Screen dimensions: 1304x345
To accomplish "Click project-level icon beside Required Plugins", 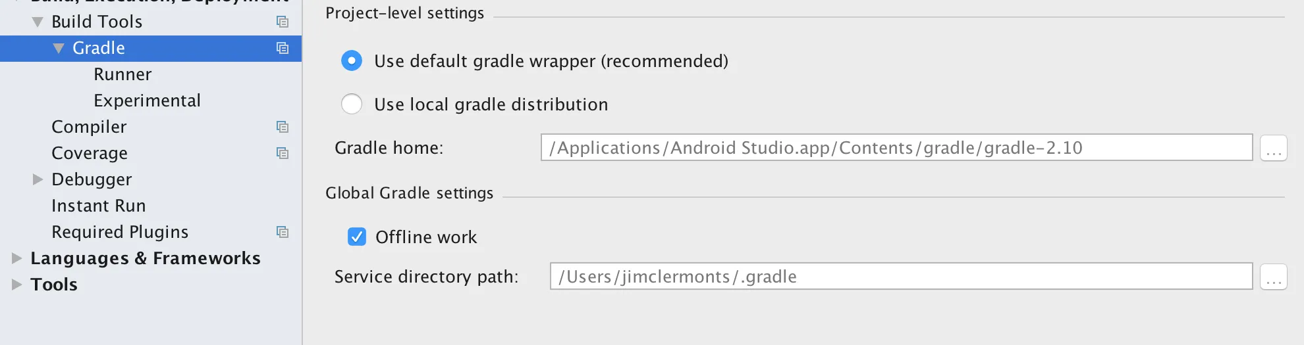I will 283,232.
